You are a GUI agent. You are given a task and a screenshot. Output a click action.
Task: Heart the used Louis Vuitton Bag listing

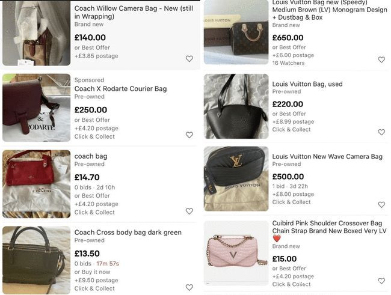(x=381, y=132)
